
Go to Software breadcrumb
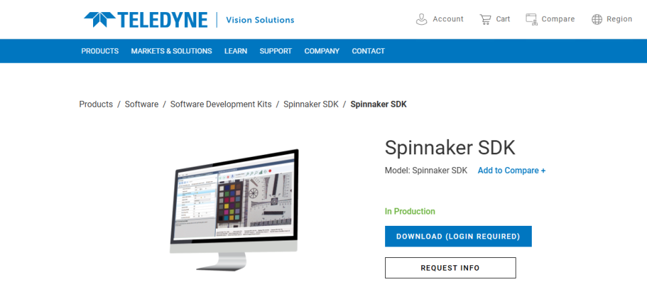pos(141,104)
